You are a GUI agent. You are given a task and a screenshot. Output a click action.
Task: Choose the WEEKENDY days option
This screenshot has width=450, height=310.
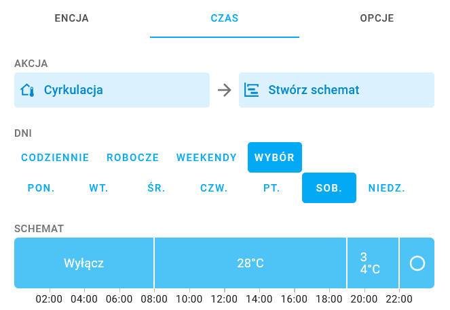[206, 158]
